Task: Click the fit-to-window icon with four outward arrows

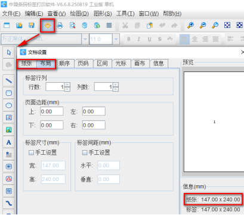Action: (x=227, y=25)
